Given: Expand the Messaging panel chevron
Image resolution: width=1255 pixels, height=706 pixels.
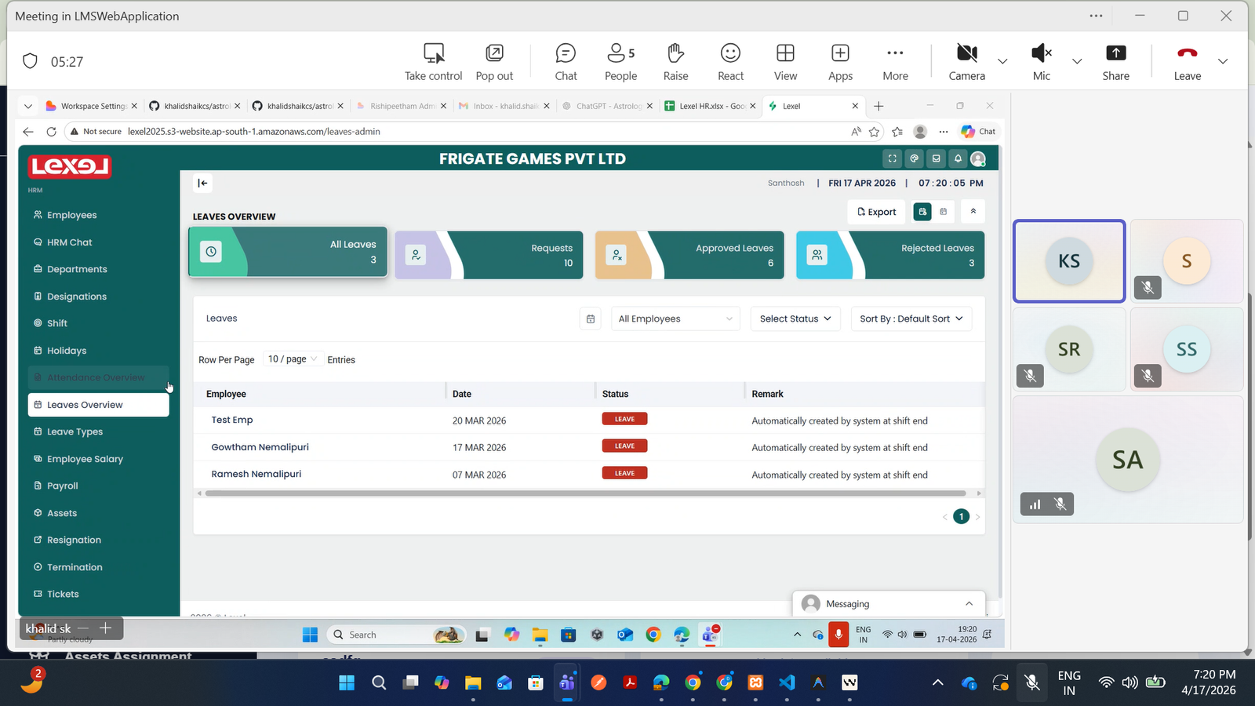Looking at the screenshot, I should tap(969, 604).
